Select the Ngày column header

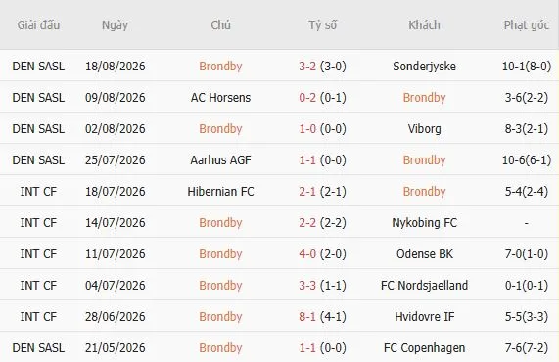115,25
